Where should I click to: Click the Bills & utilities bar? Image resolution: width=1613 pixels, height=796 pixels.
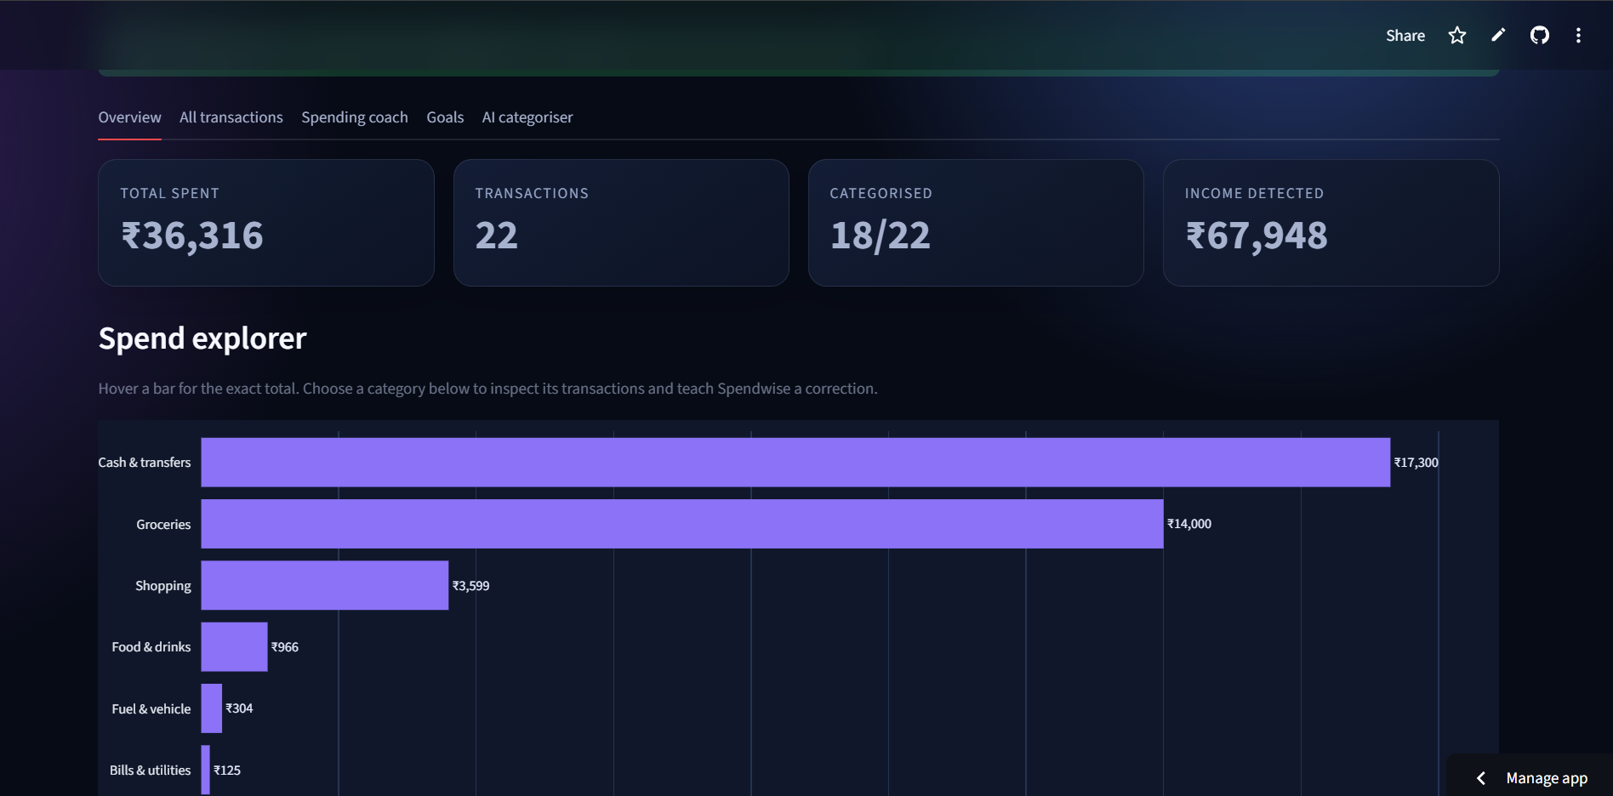[206, 770]
